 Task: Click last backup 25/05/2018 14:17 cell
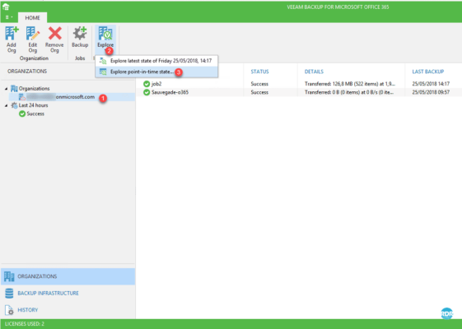[431, 84]
